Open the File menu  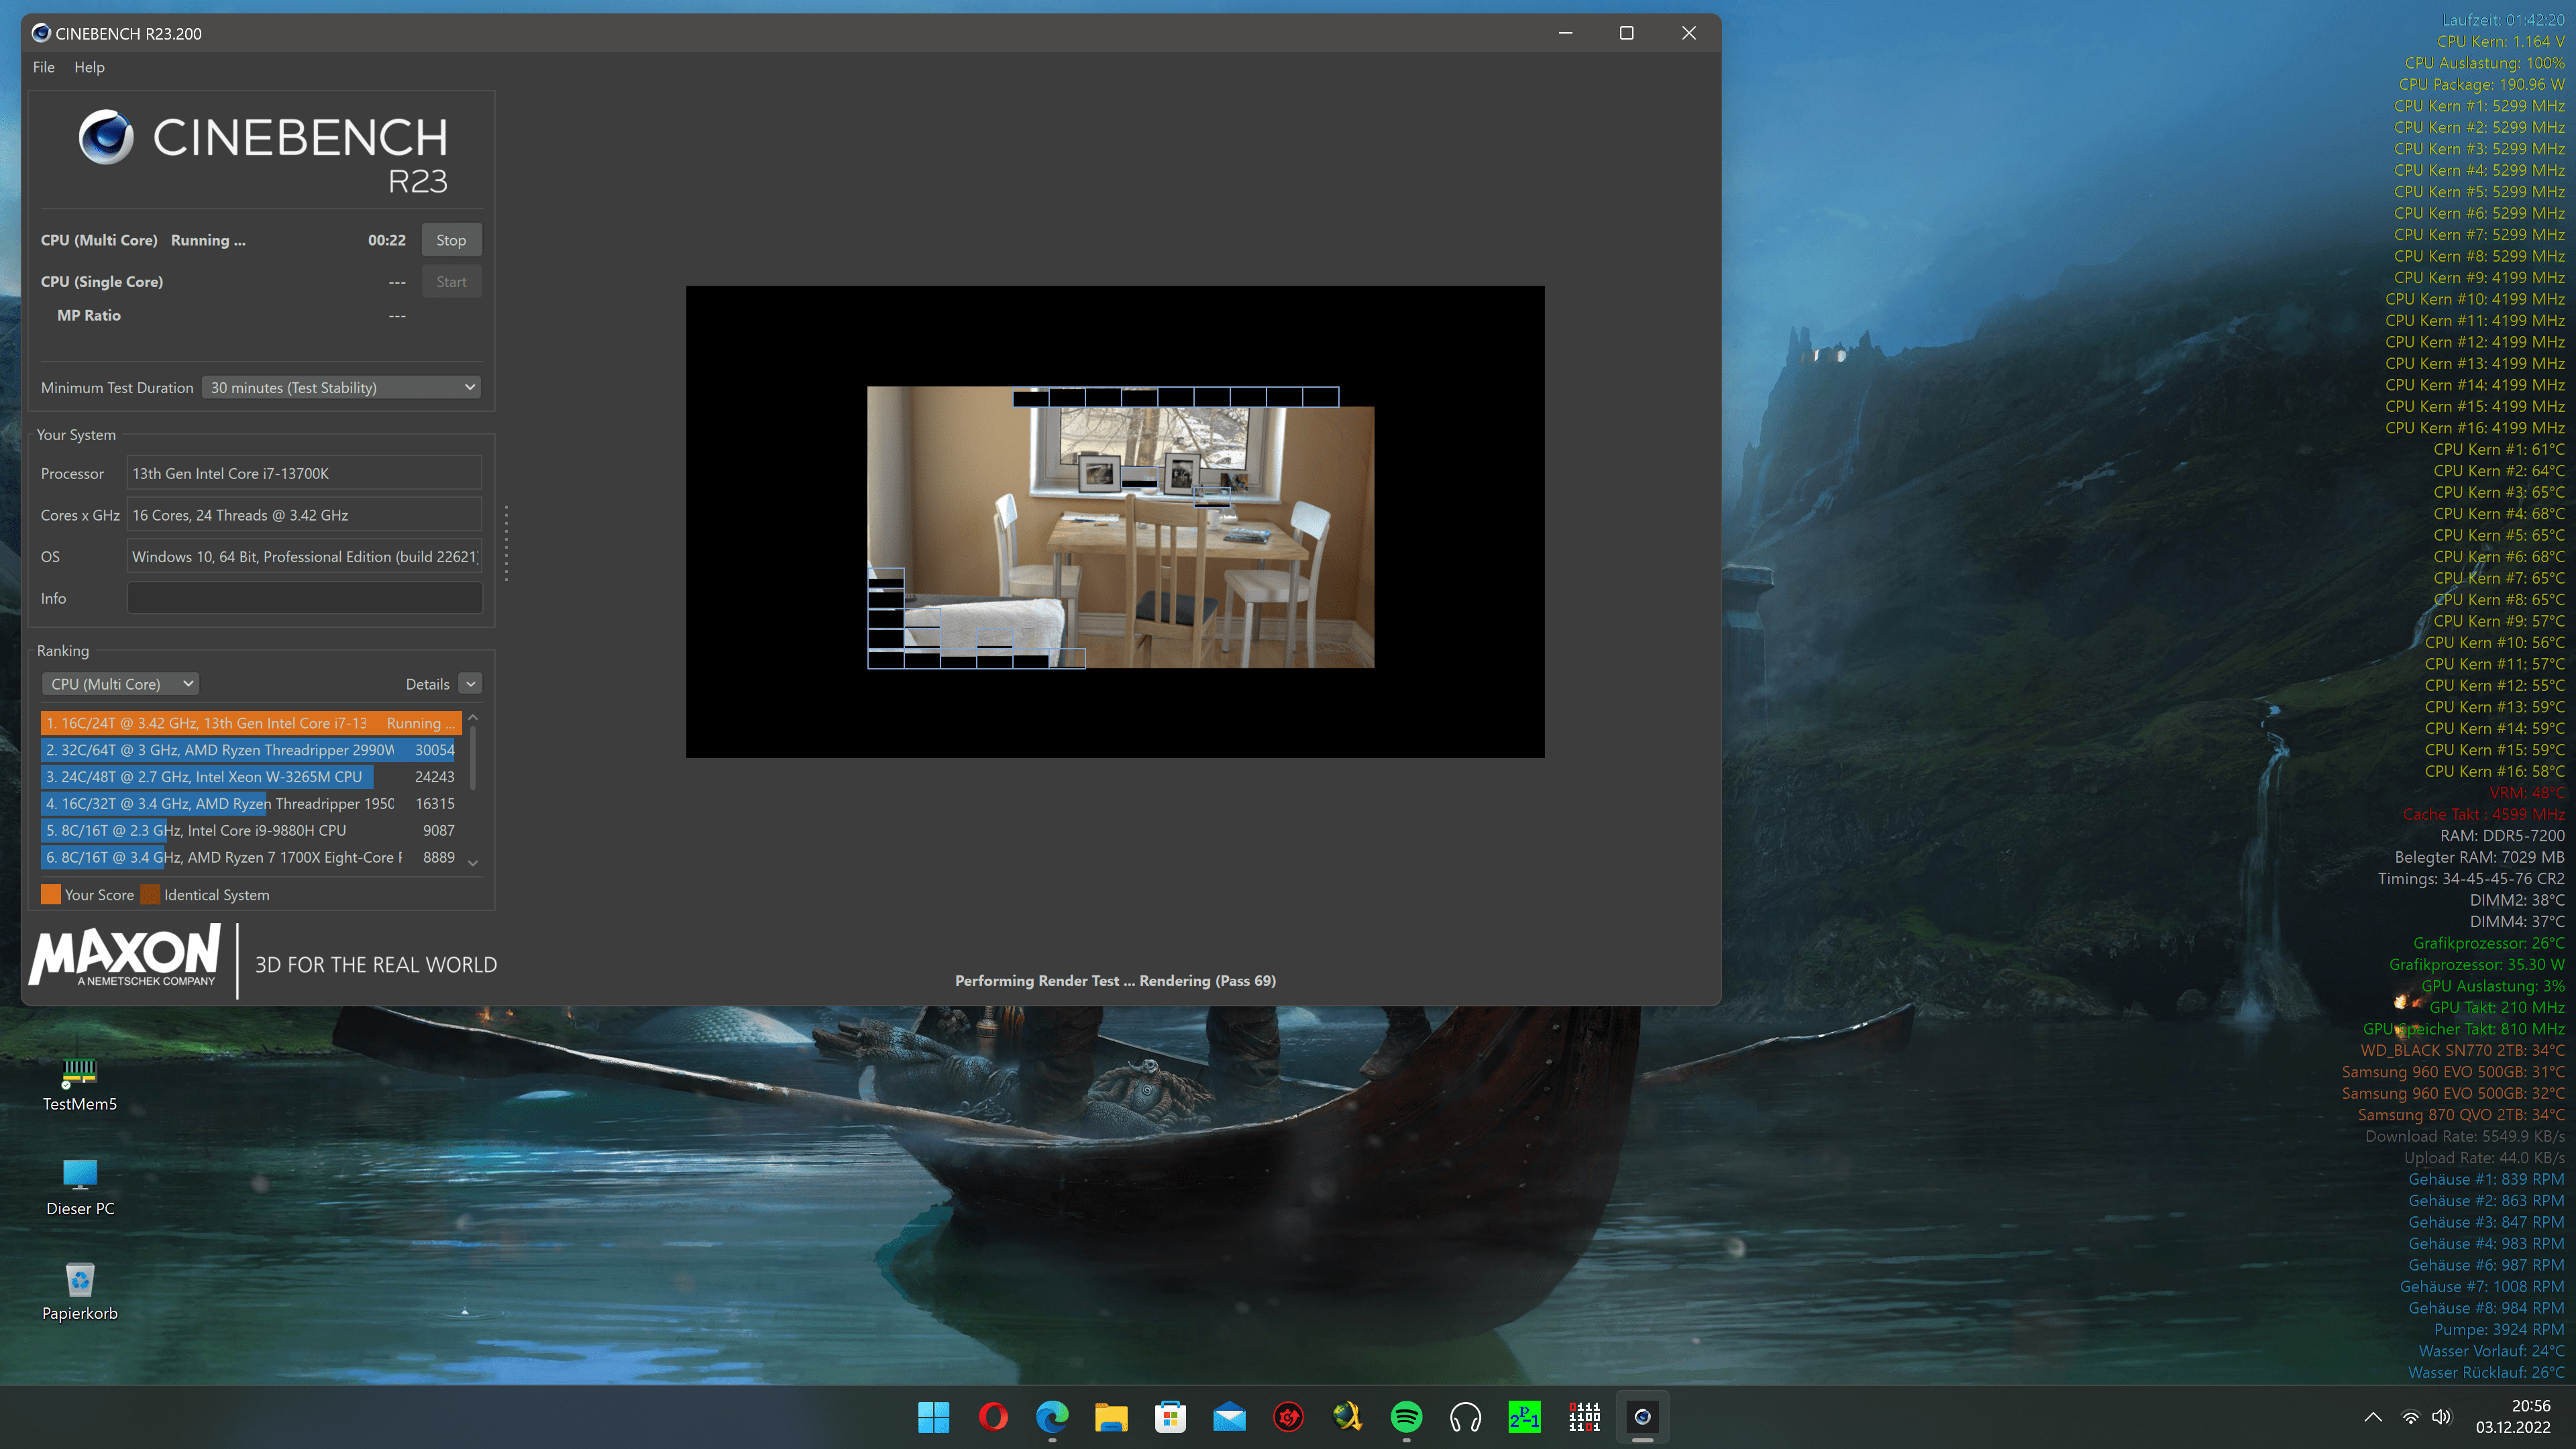click(43, 67)
